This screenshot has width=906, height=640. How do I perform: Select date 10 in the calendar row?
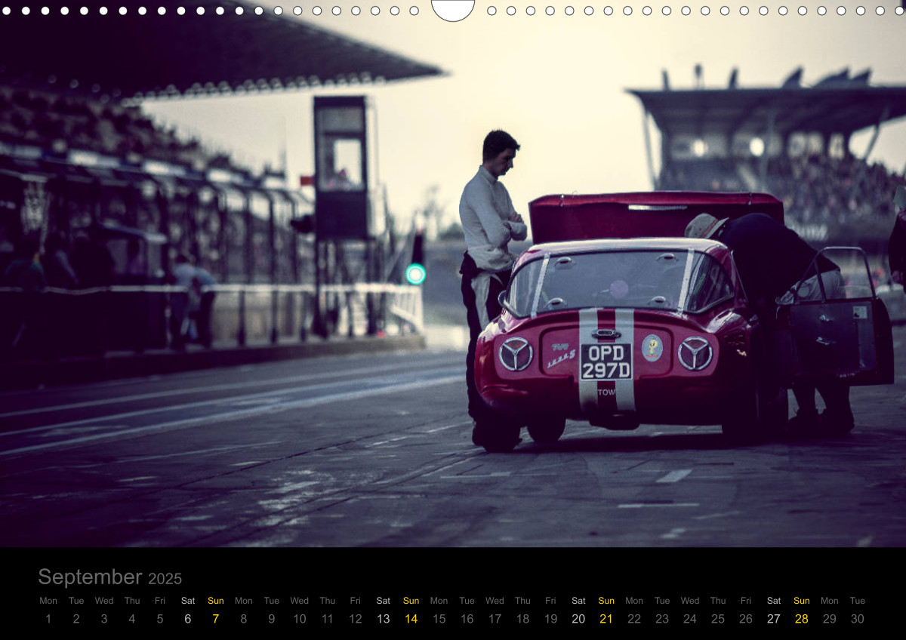tap(300, 619)
